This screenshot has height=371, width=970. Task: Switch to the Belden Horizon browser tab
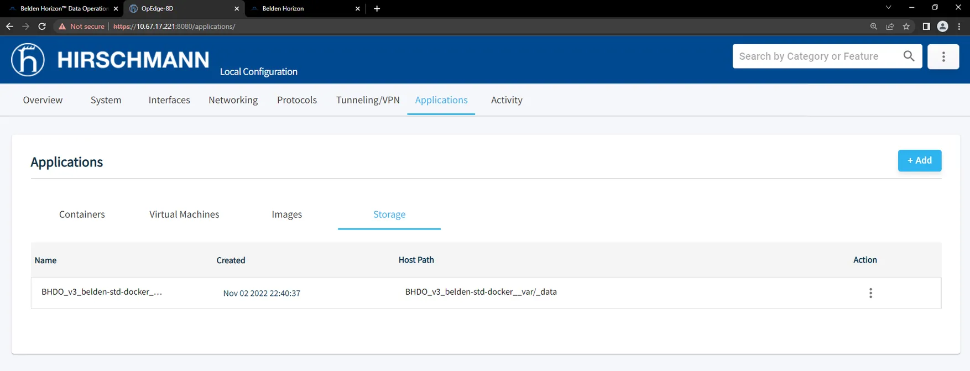(304, 9)
